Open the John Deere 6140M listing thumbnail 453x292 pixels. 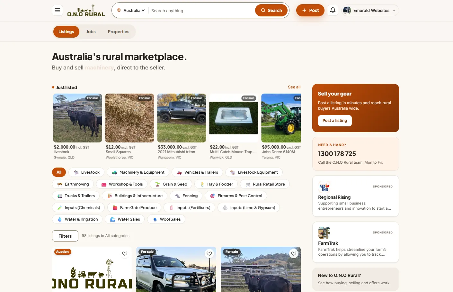coord(281,118)
